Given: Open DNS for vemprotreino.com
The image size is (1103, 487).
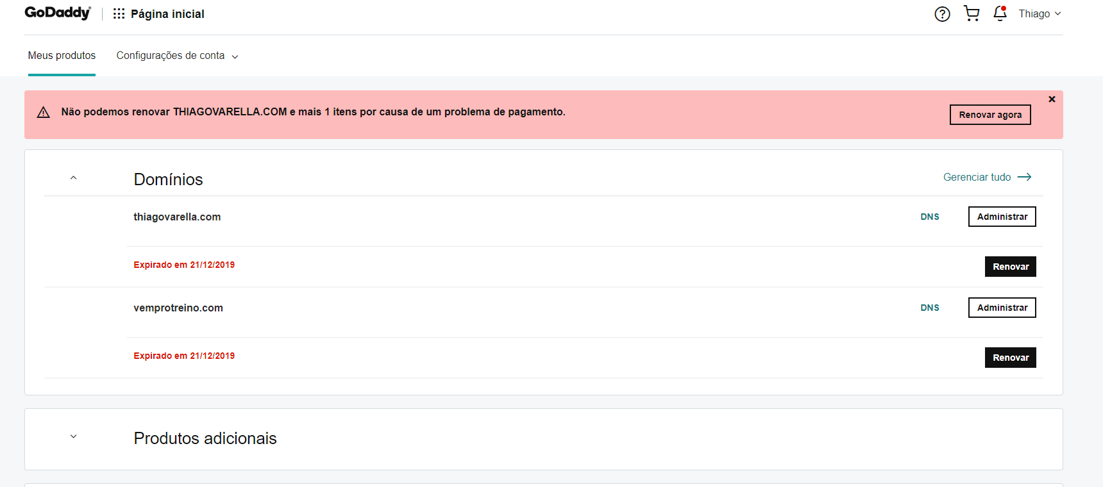Looking at the screenshot, I should tap(930, 308).
